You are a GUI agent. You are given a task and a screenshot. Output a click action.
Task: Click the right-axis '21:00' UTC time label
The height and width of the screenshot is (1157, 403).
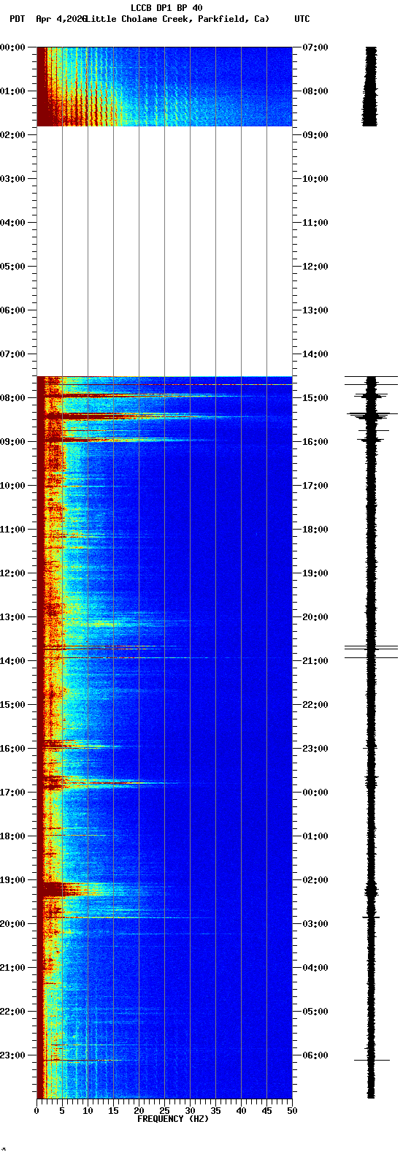tap(315, 661)
